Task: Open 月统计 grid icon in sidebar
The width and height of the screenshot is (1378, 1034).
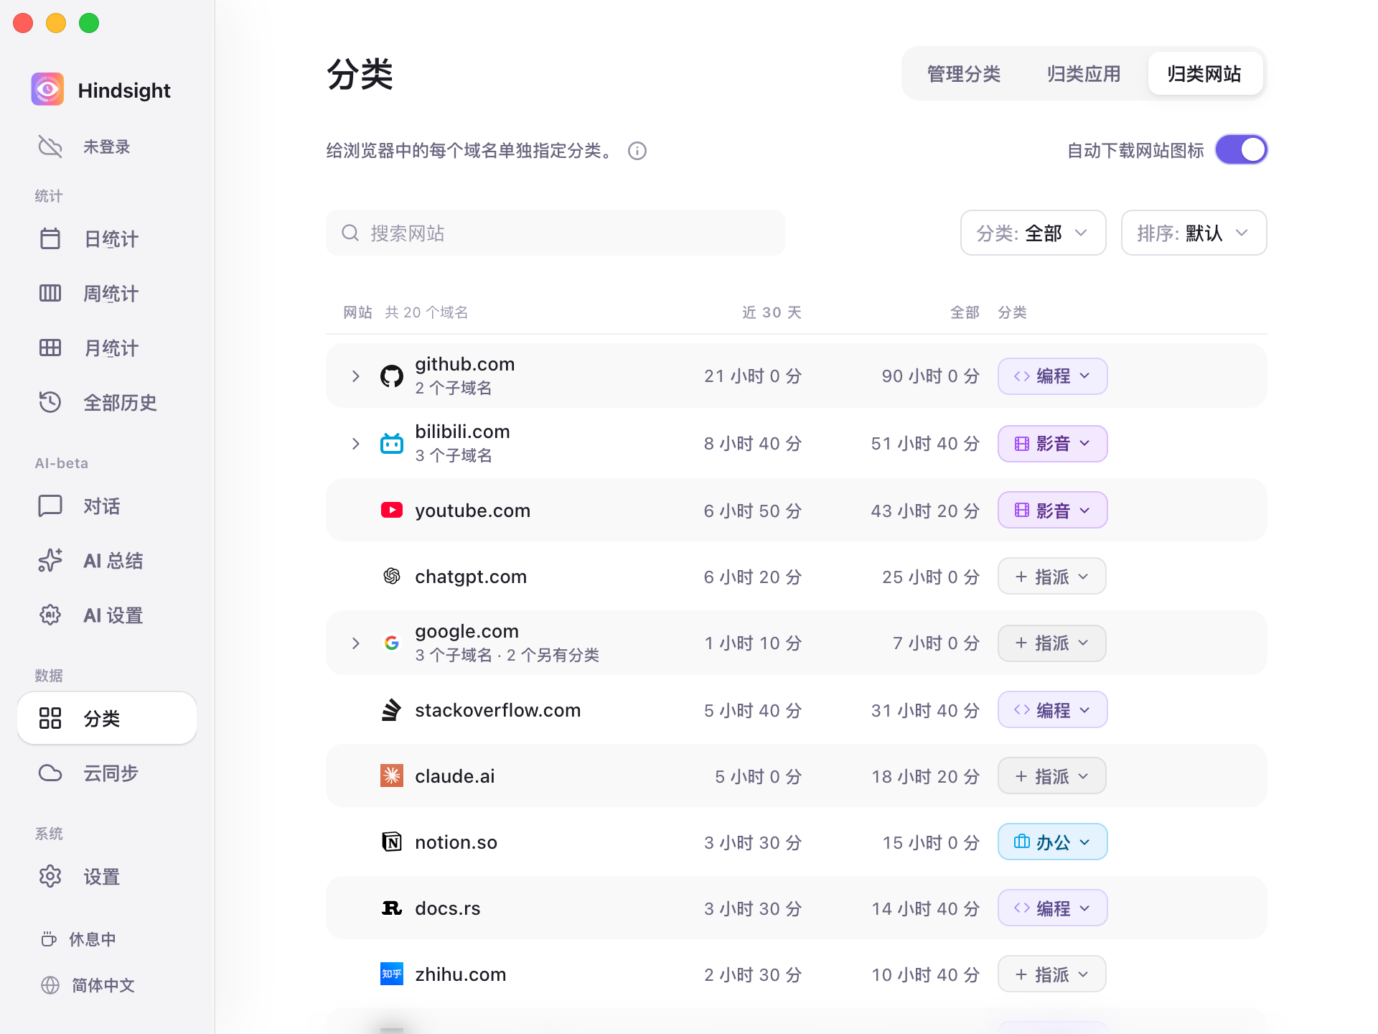Action: (x=50, y=348)
